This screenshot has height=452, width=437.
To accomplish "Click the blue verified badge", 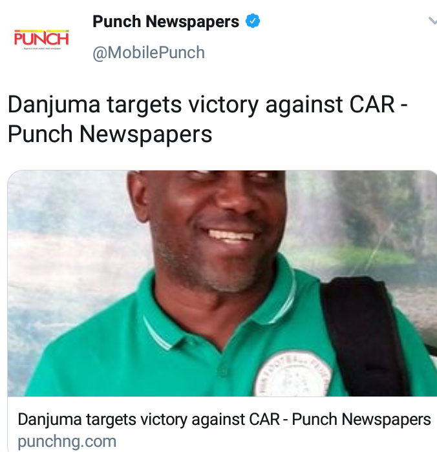I will [x=253, y=21].
